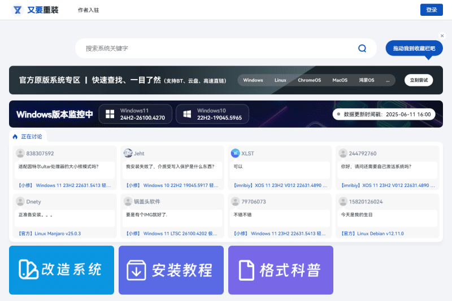This screenshot has height=301, width=452.
Task: Click the 数据更新时间戳 2025-06-11 16:00 badge
Action: [x=384, y=114]
